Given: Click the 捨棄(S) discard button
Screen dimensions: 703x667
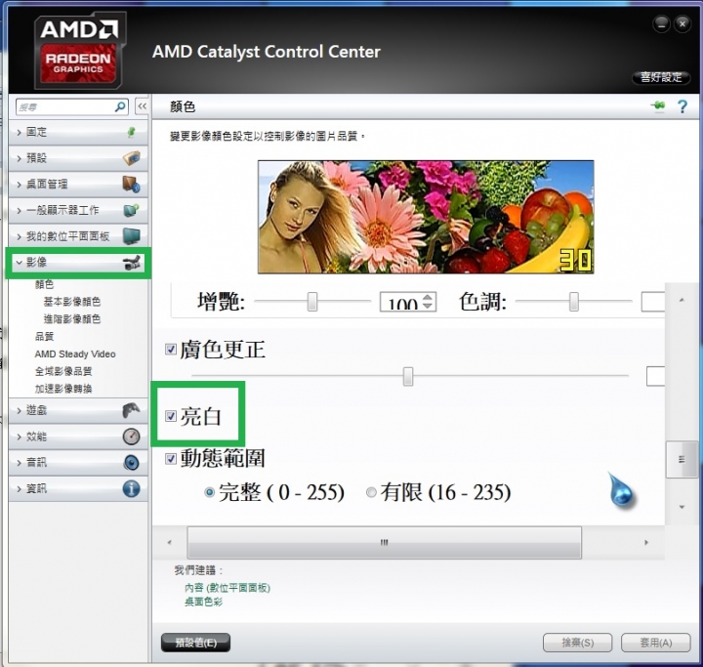Looking at the screenshot, I should 577,643.
